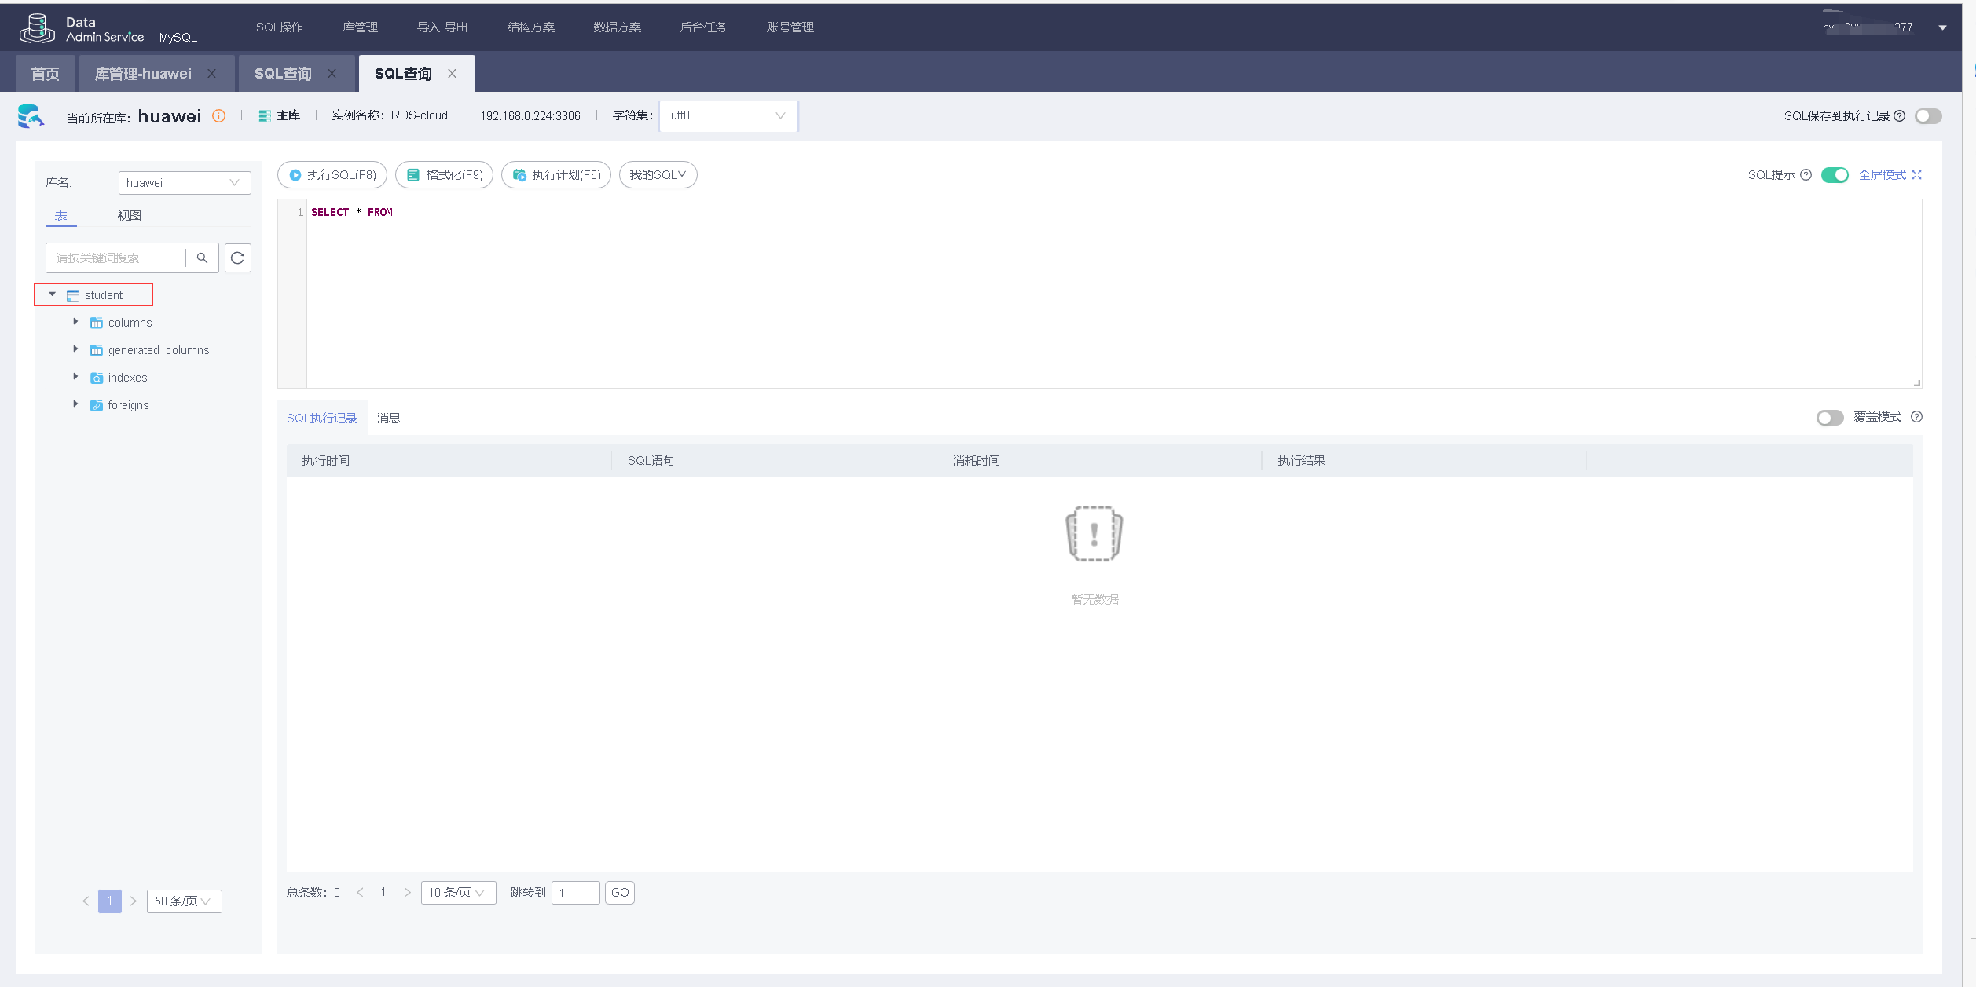
Task: Open the 10 条/页 page size selector
Action: (458, 893)
